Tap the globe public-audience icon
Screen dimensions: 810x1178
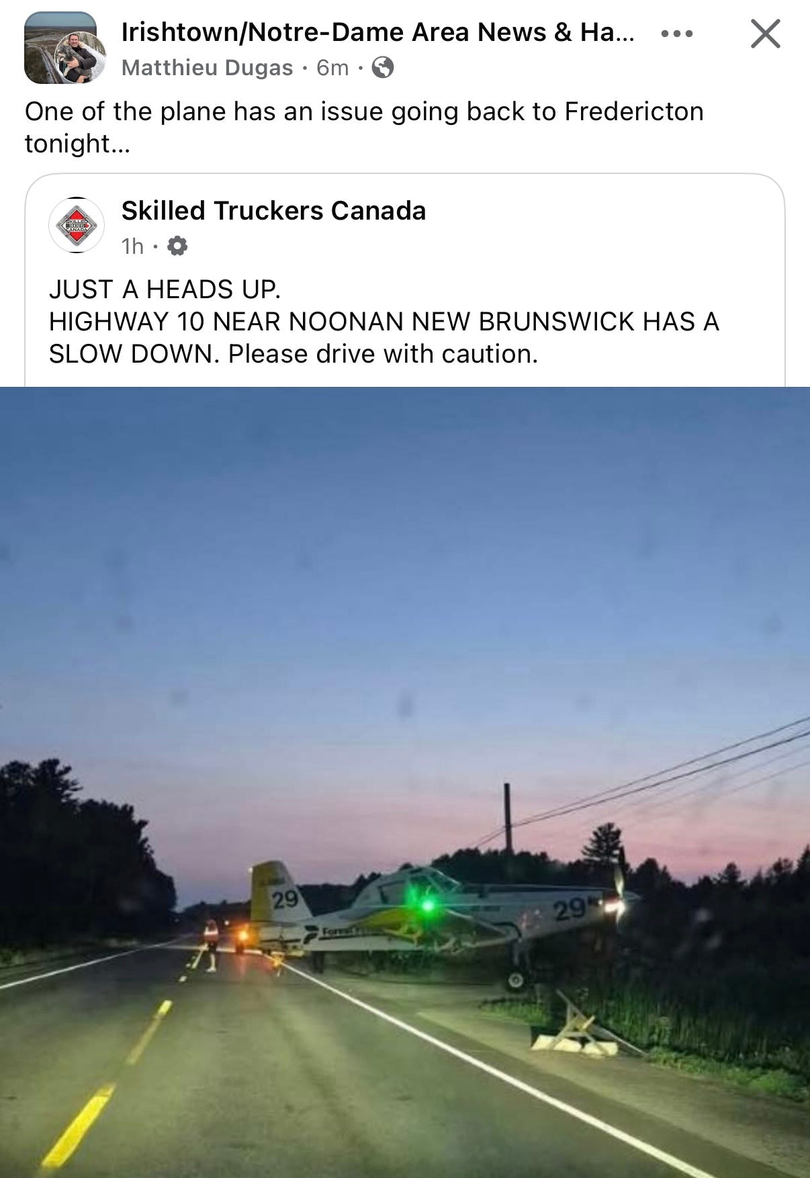[x=383, y=68]
